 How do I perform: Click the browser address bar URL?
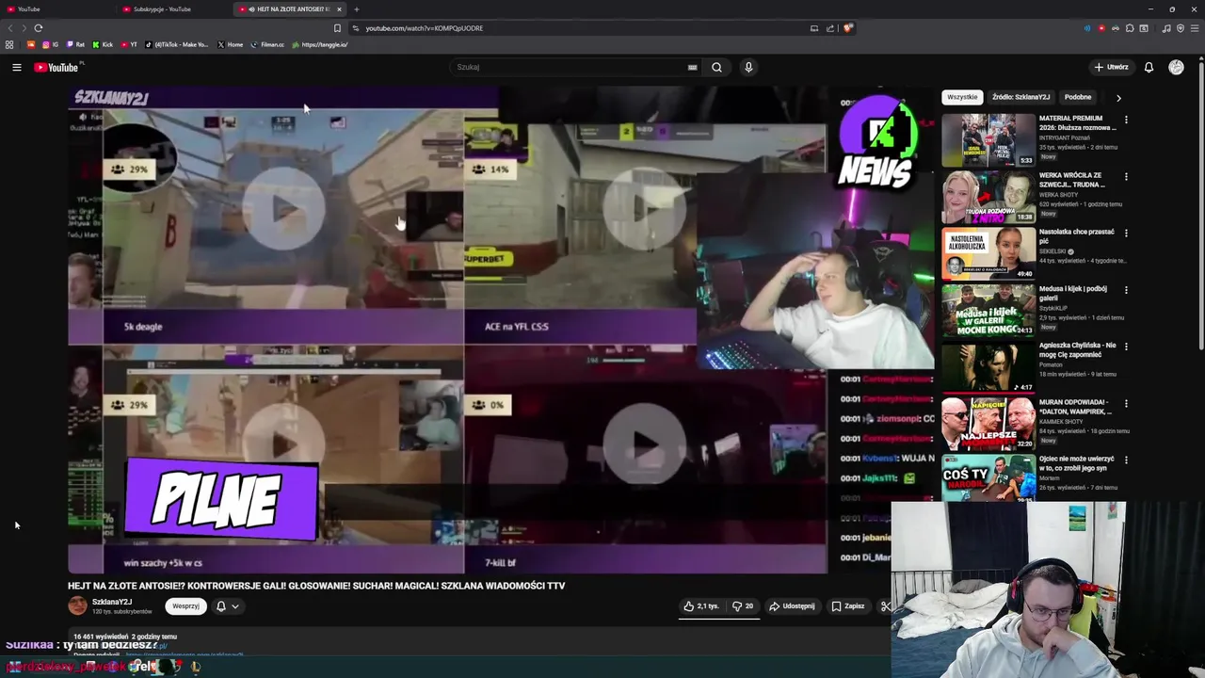click(x=424, y=28)
